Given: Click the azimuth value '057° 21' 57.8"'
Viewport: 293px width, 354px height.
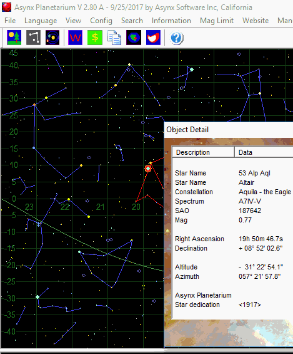Looking at the screenshot, I should click(260, 276).
